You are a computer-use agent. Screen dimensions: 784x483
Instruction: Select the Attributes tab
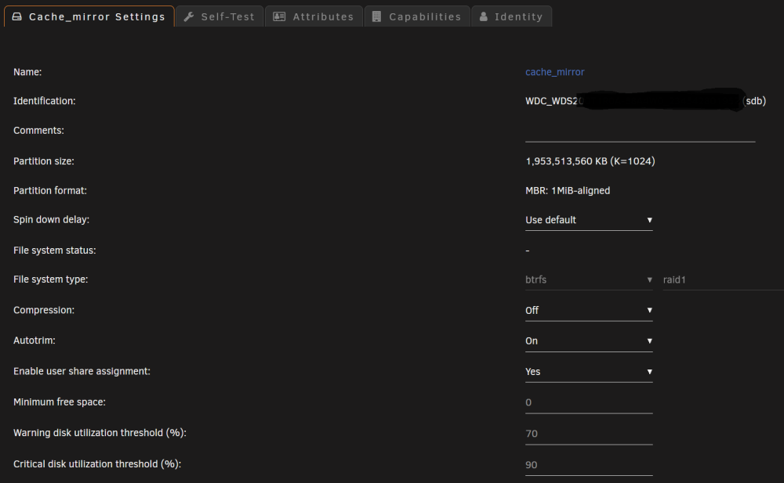[x=314, y=16]
